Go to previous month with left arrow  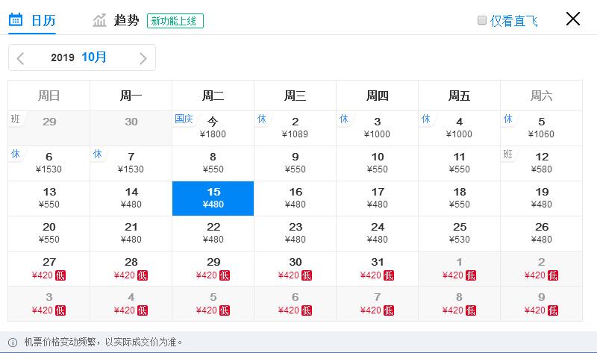coord(21,58)
